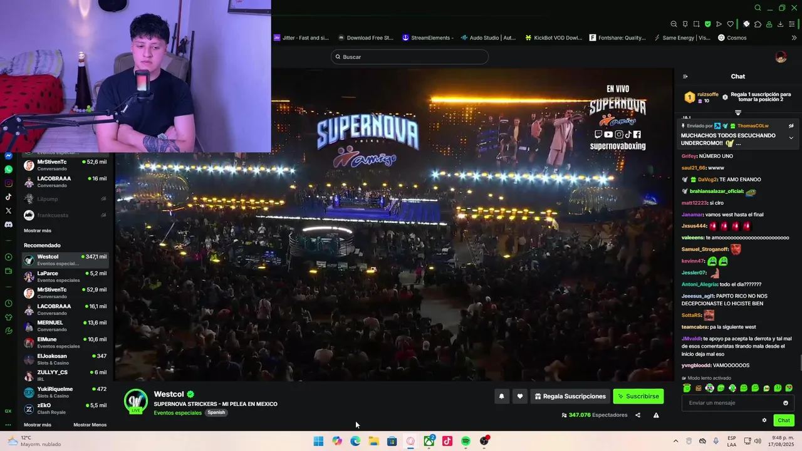Click Mostrar más under the followed channels

pos(38,231)
